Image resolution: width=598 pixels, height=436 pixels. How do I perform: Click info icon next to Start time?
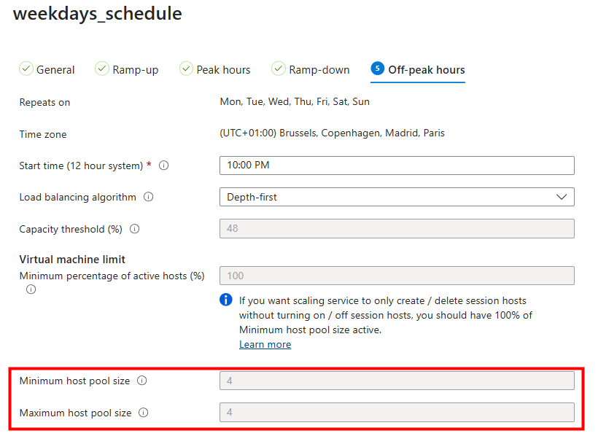[x=163, y=166]
